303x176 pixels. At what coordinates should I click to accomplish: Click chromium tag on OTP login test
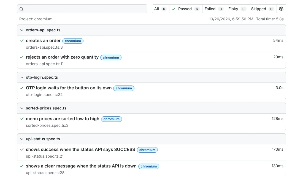pos(124,88)
